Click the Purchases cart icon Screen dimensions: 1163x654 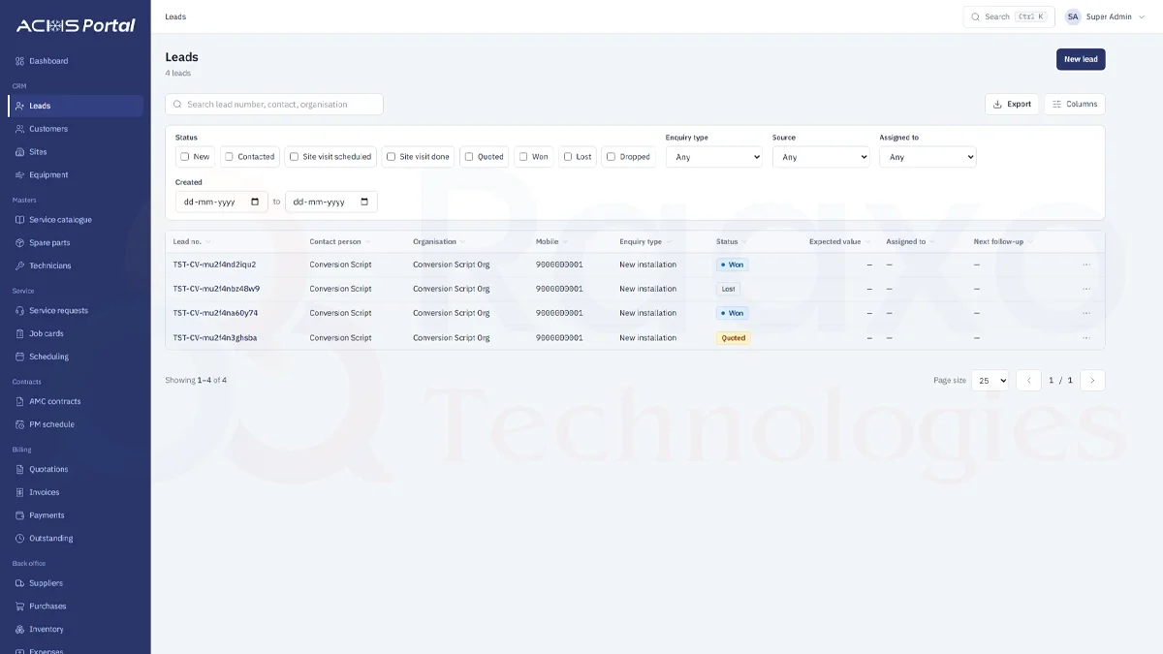(x=19, y=607)
